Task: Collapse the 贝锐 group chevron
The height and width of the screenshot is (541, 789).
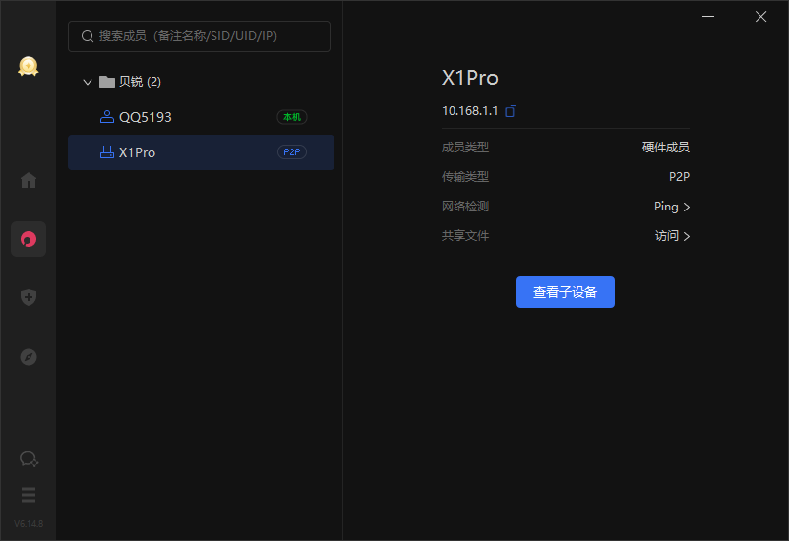Action: pyautogui.click(x=88, y=82)
